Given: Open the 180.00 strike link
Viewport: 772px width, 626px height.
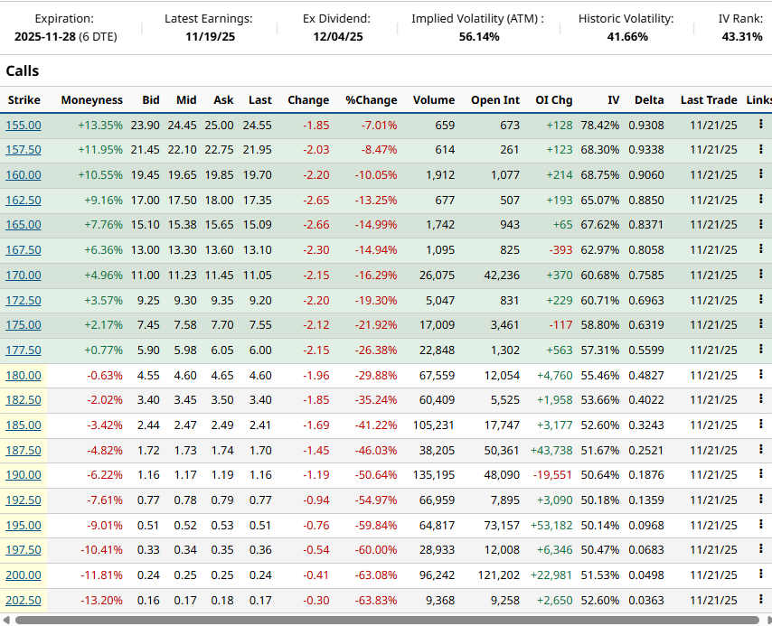Looking at the screenshot, I should pos(24,376).
